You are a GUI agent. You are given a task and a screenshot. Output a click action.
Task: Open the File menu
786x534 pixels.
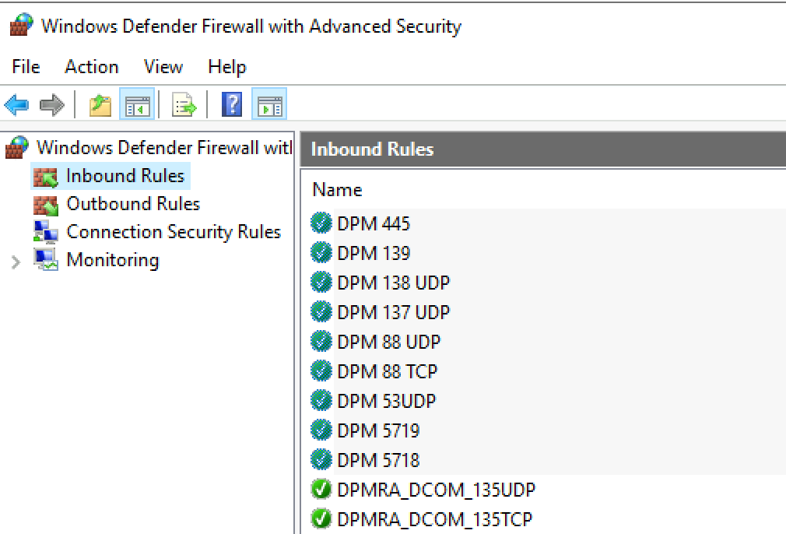tap(26, 67)
